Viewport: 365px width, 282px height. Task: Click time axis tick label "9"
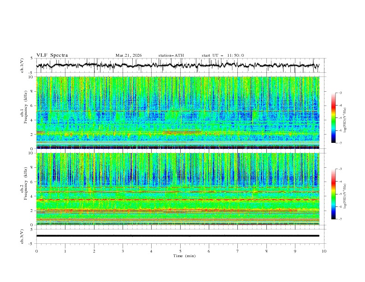pyautogui.click(x=295, y=251)
